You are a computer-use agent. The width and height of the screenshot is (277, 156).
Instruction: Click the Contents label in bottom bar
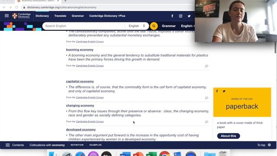click(x=18, y=145)
